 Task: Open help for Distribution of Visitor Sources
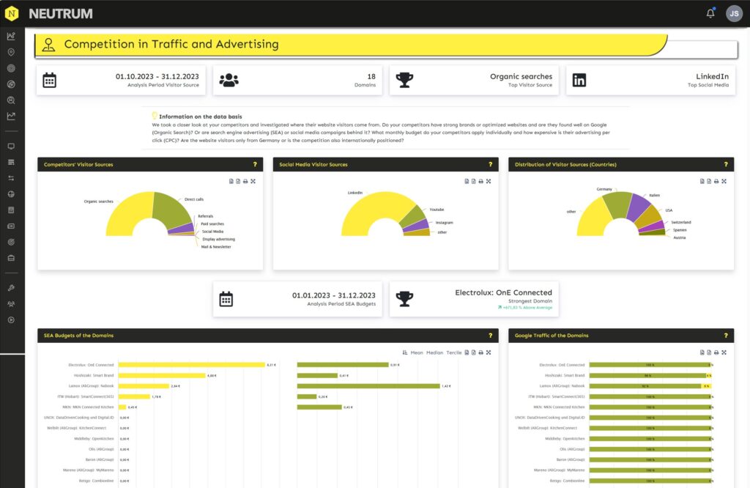tap(726, 164)
